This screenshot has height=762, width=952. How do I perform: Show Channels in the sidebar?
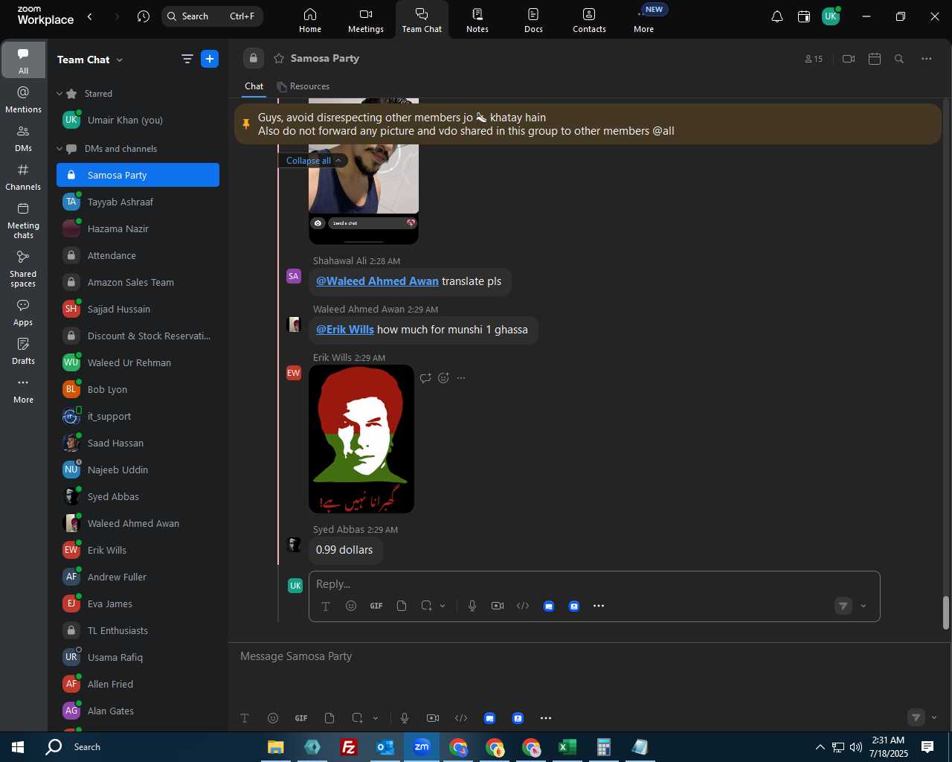[x=24, y=177]
